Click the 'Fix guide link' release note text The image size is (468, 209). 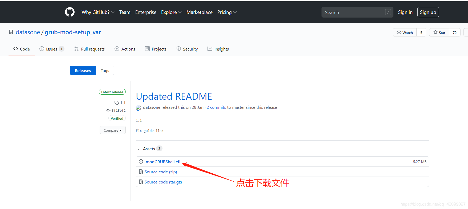(150, 131)
